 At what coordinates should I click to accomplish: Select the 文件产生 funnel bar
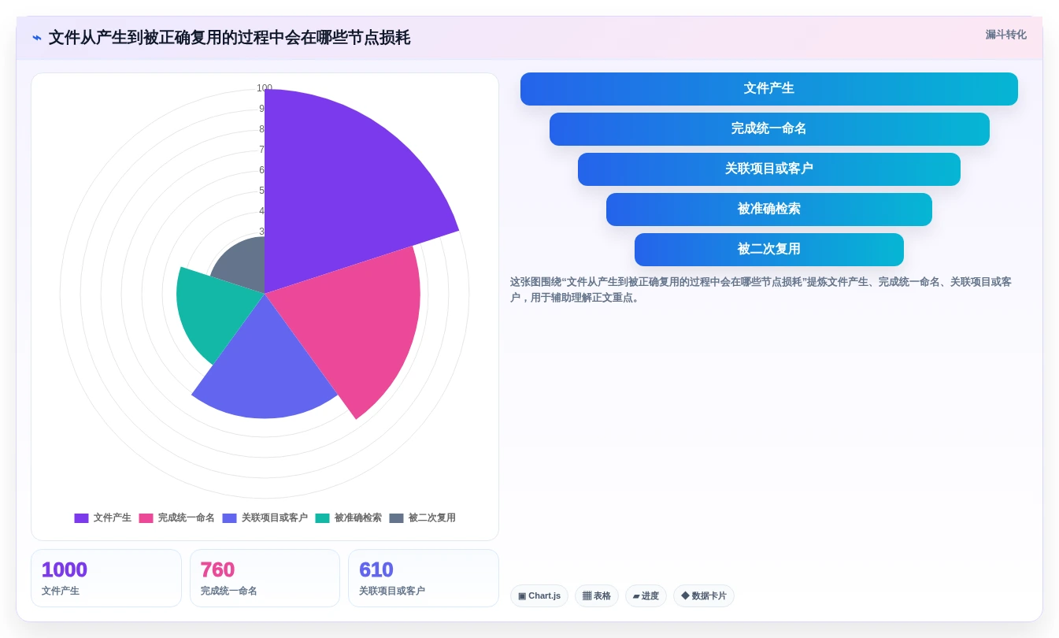tap(768, 89)
